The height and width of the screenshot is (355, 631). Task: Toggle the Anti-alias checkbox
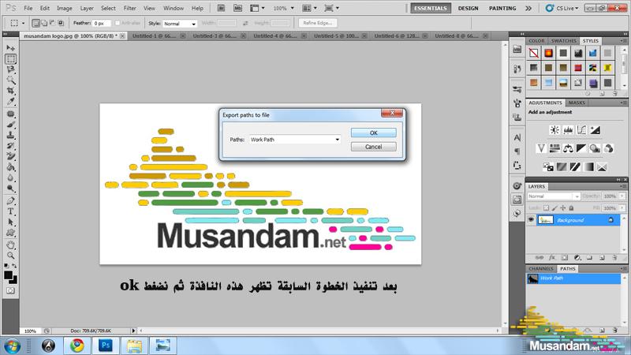(x=117, y=23)
